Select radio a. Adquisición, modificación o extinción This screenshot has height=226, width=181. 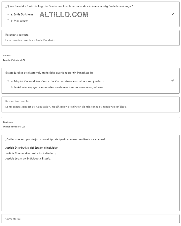click(x=8, y=81)
